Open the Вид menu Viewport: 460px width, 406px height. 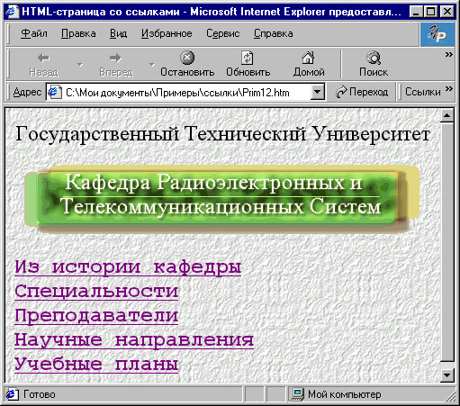(118, 33)
